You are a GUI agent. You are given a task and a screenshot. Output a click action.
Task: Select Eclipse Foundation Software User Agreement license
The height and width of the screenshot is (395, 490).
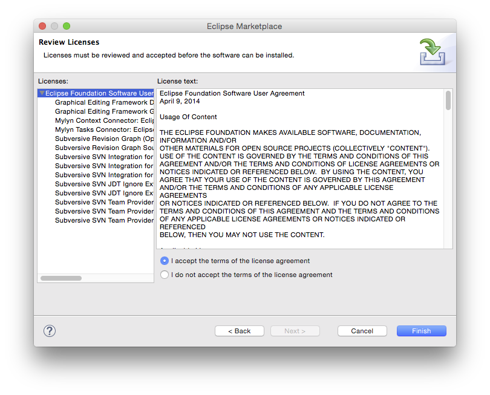point(96,93)
